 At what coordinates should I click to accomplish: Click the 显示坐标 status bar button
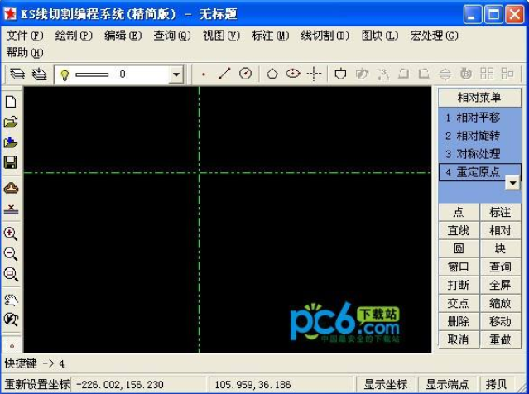(x=386, y=384)
